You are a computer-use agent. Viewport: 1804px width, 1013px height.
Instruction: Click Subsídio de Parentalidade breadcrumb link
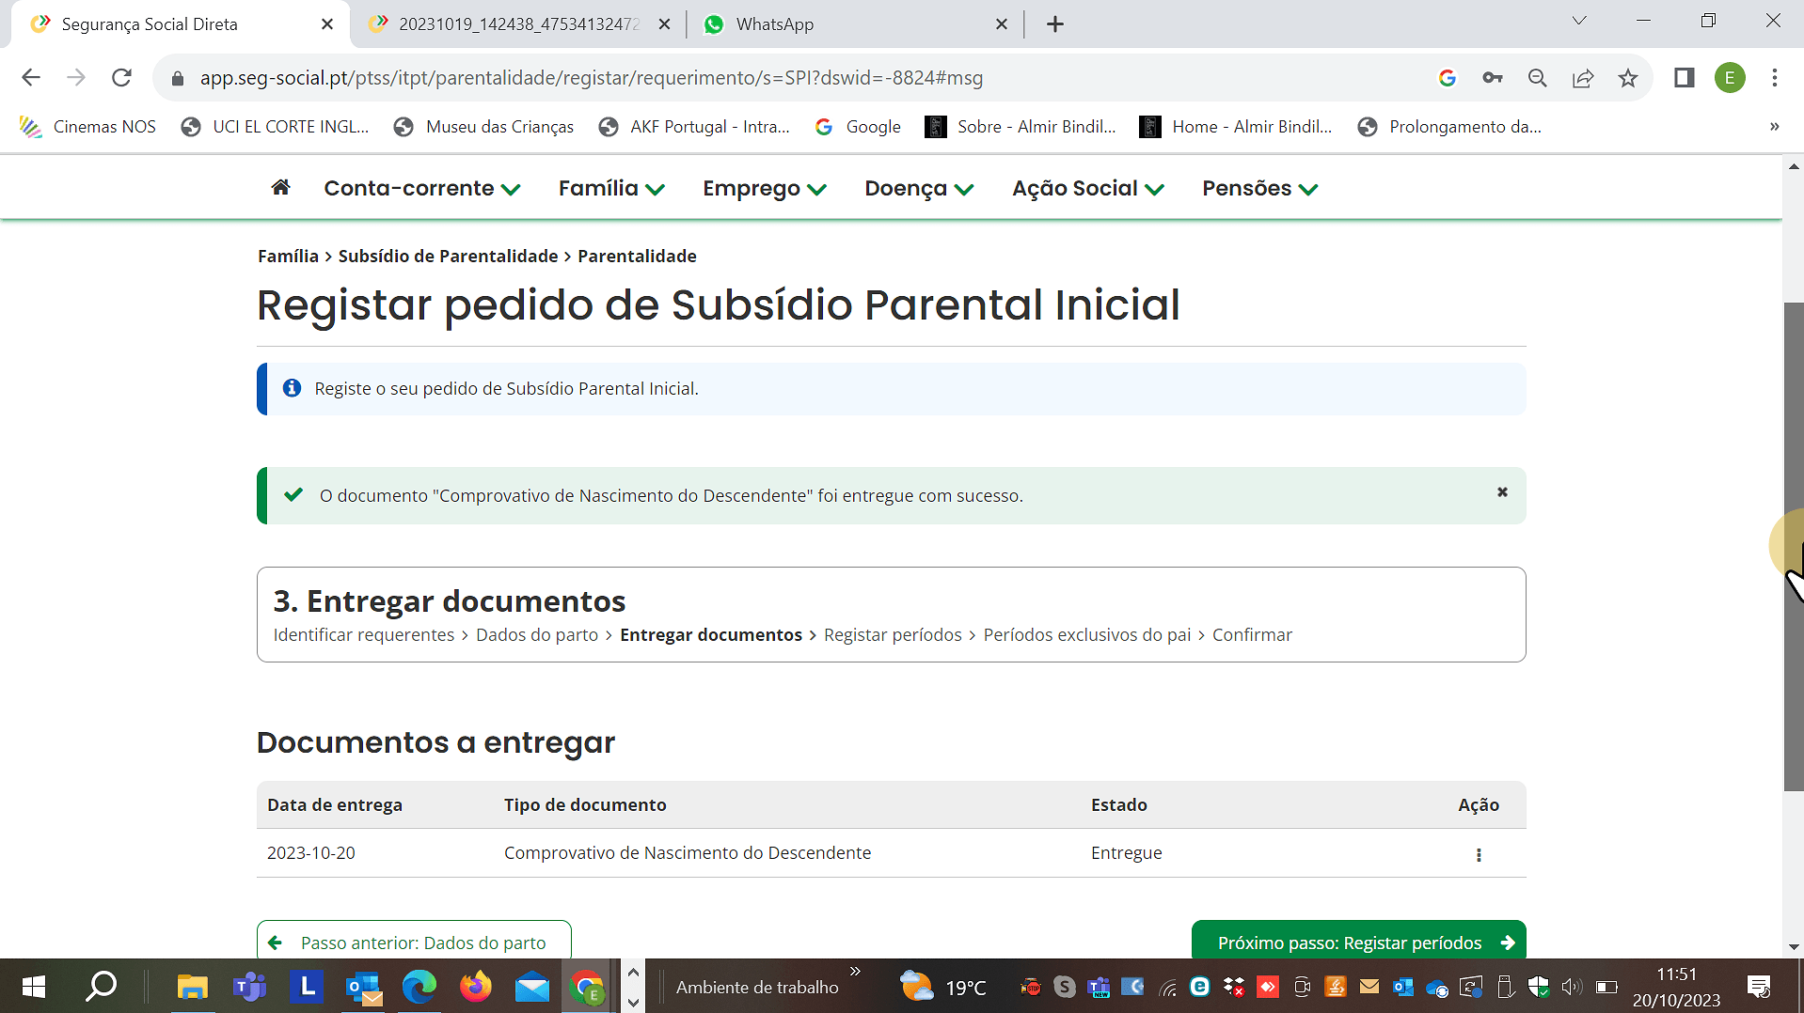(448, 257)
